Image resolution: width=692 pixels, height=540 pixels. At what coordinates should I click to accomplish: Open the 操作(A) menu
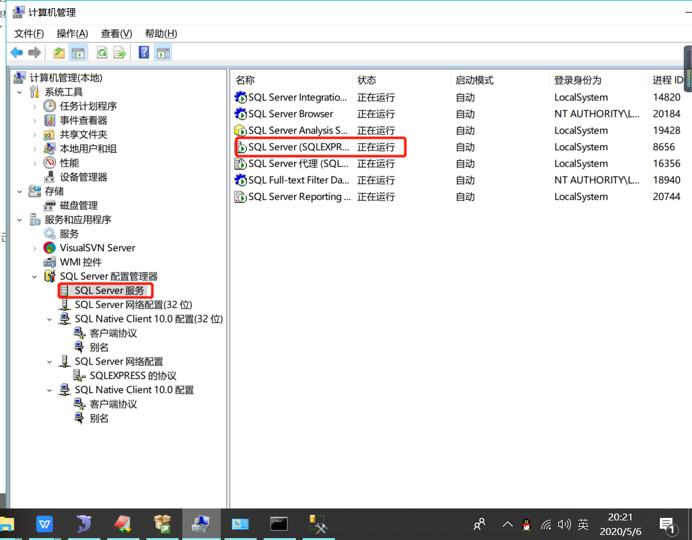click(72, 33)
